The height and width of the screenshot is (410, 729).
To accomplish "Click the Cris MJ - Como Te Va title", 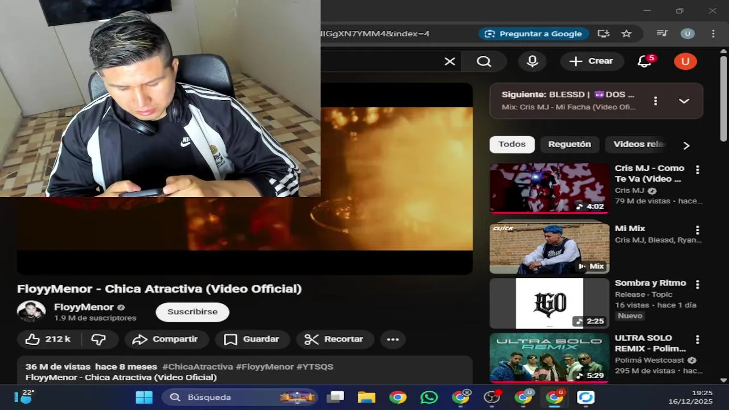I will pos(649,174).
